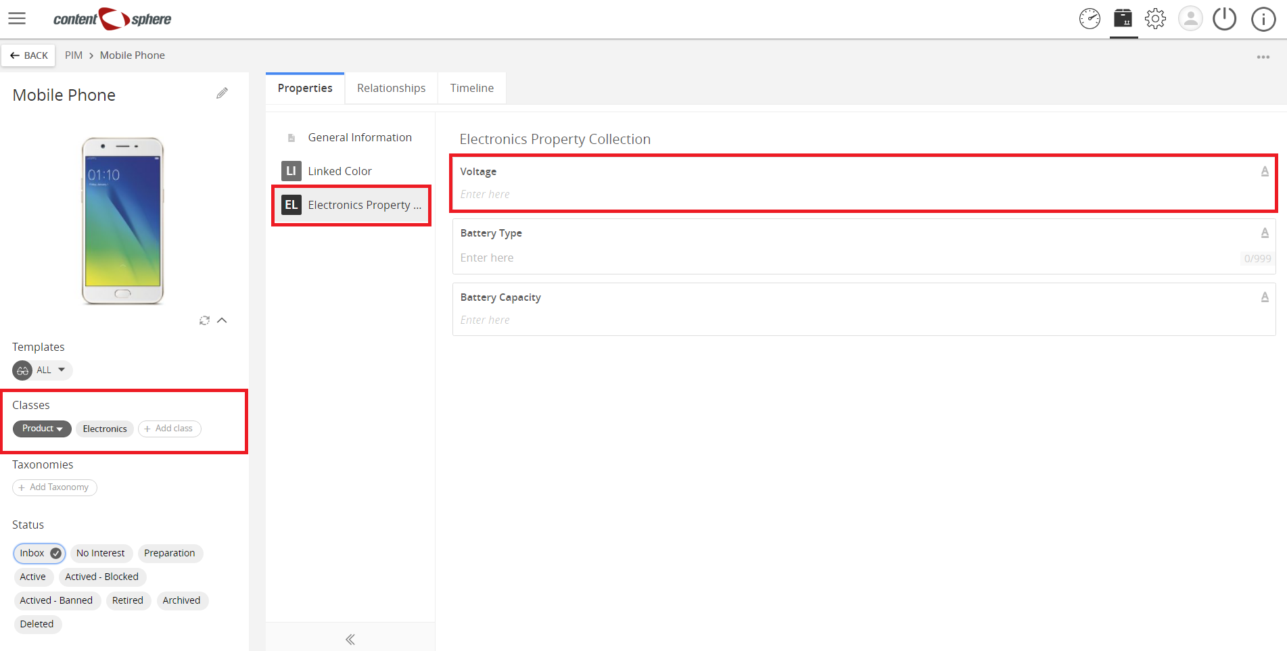Set status to No Interest

pos(101,553)
